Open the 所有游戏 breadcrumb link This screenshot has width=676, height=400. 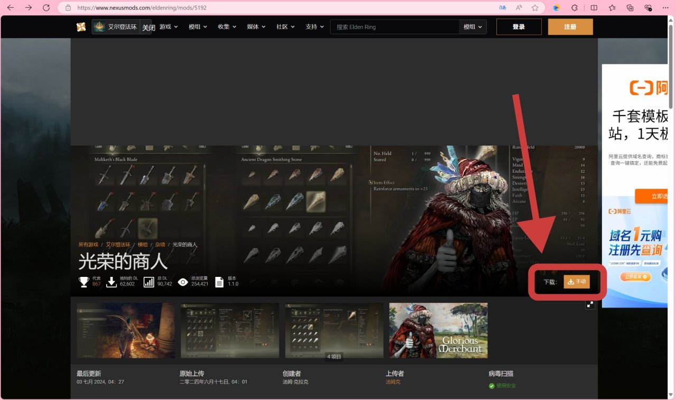pyautogui.click(x=88, y=245)
